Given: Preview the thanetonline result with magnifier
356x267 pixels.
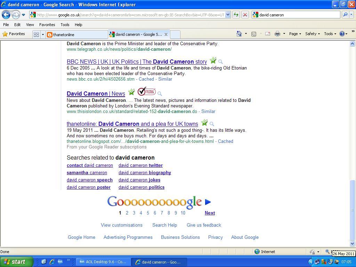Looking at the screenshot, I should click(x=212, y=124).
